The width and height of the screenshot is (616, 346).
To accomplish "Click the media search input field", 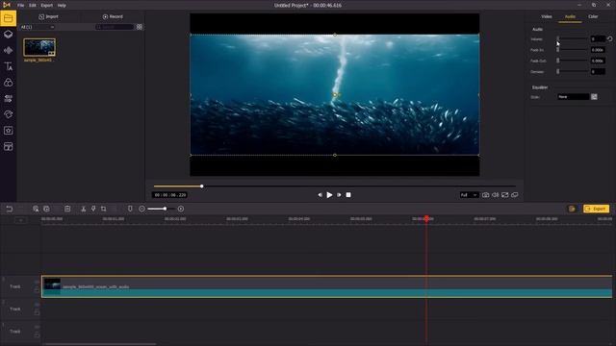I will [x=115, y=27].
